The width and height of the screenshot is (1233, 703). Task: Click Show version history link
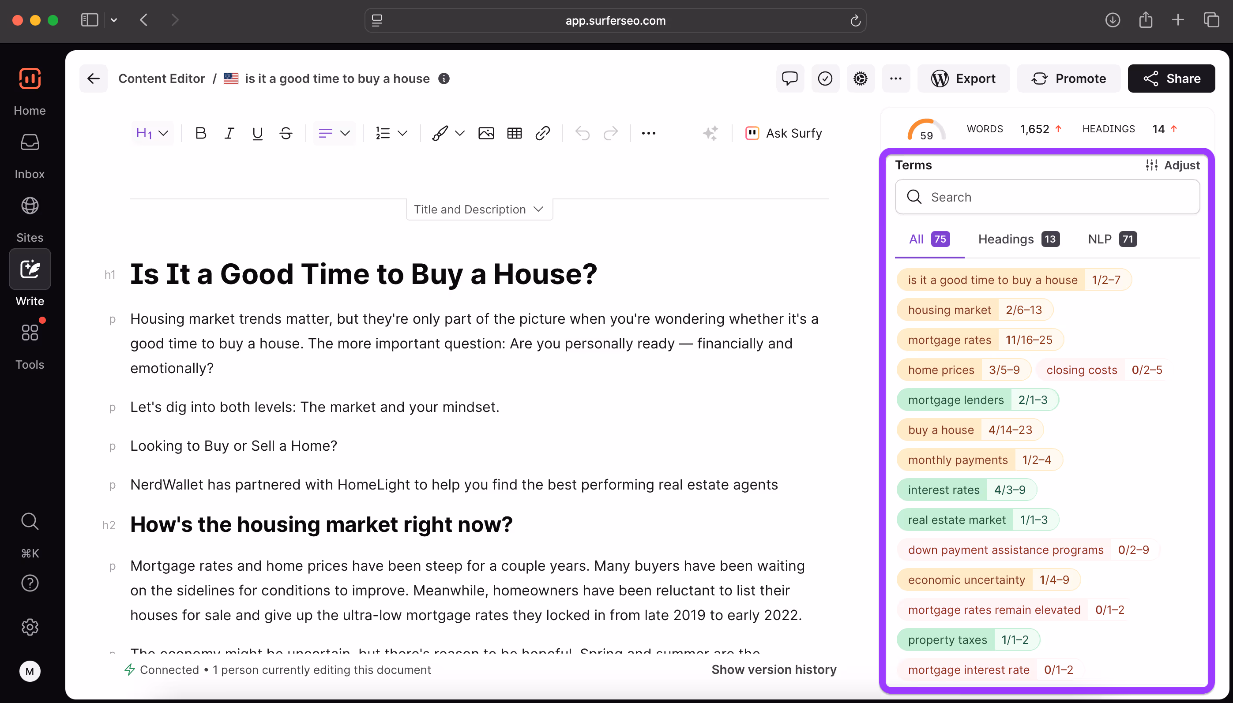click(x=774, y=669)
